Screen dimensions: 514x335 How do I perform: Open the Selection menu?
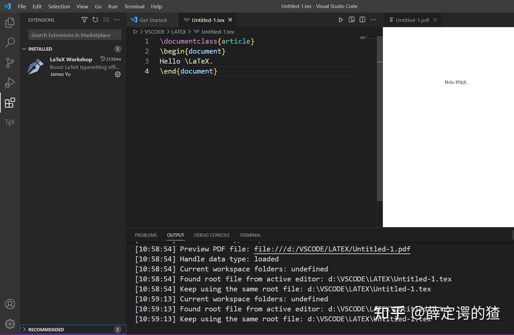[x=59, y=6]
